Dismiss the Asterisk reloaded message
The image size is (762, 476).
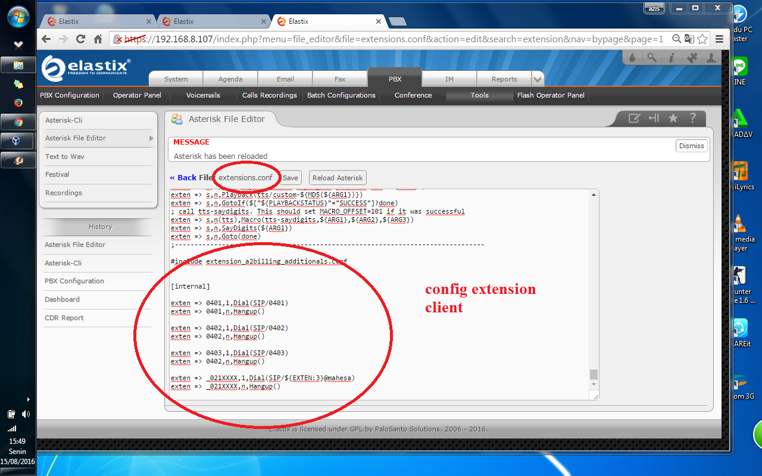(691, 146)
